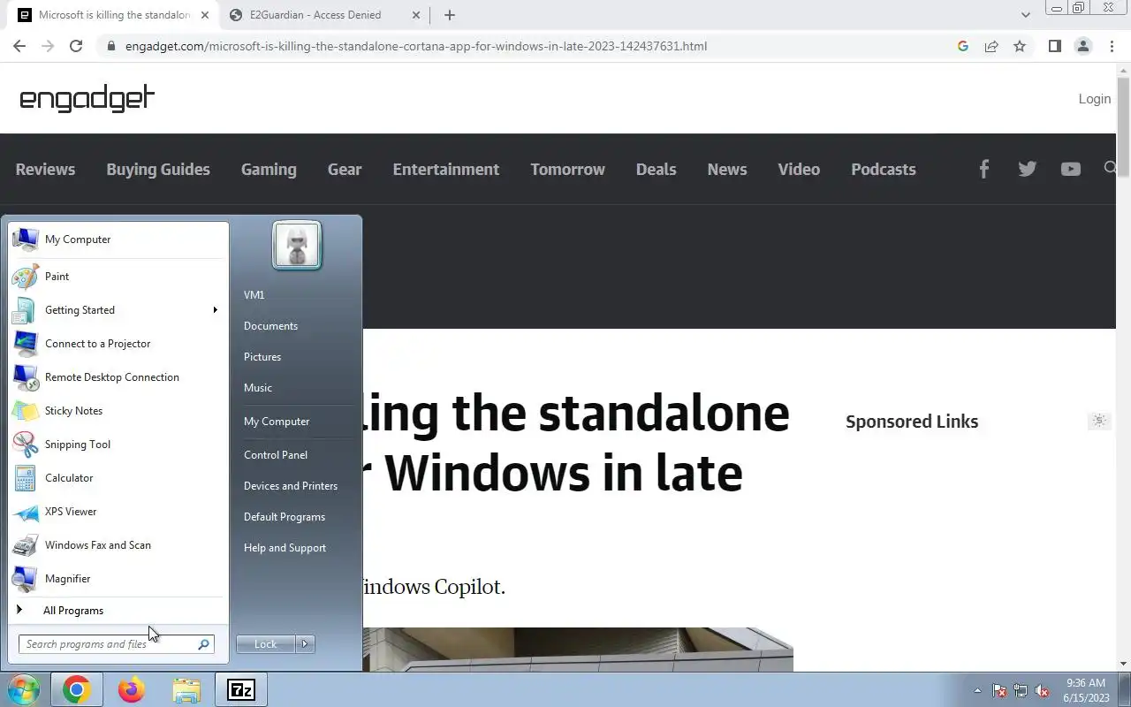Show hidden tray icons arrow
Image resolution: width=1131 pixels, height=707 pixels.
click(977, 690)
